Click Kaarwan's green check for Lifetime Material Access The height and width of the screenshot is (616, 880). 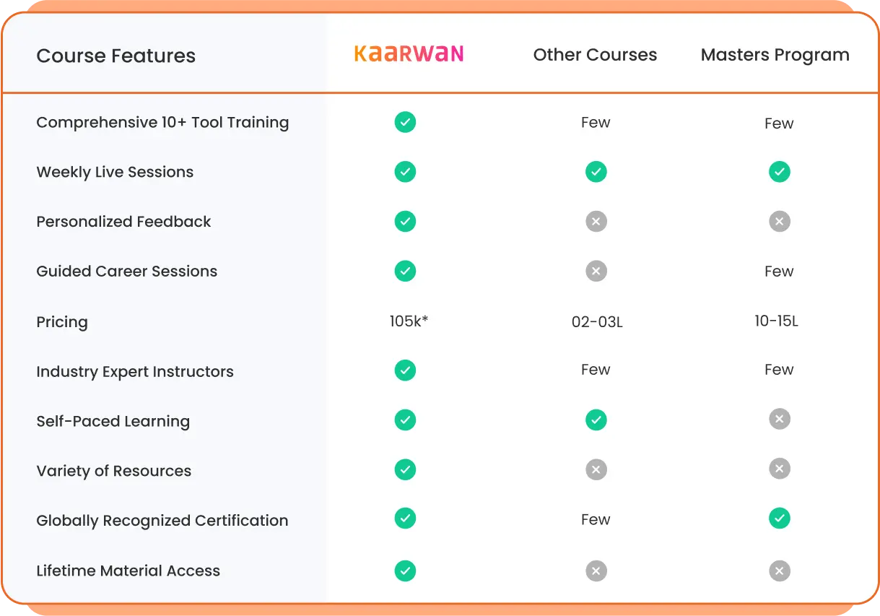click(x=405, y=571)
